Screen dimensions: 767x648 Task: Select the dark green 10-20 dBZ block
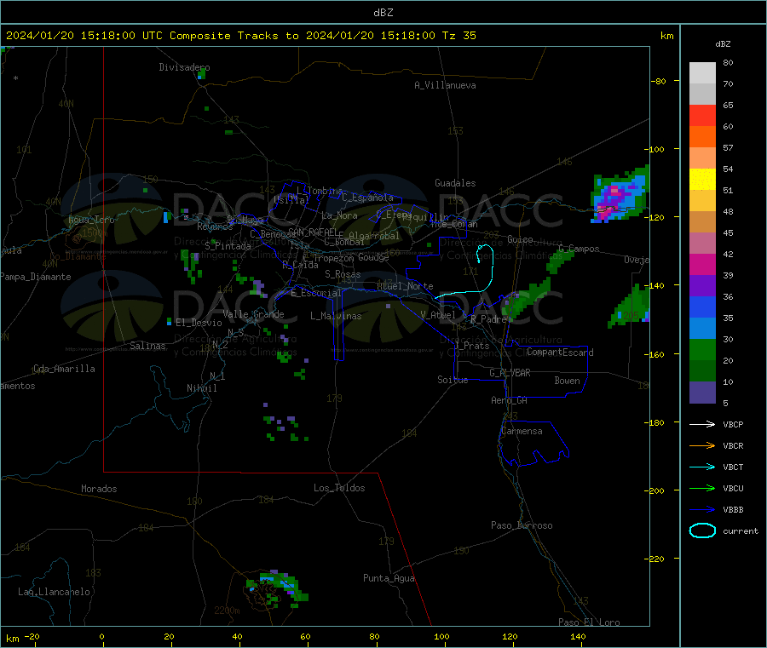702,371
